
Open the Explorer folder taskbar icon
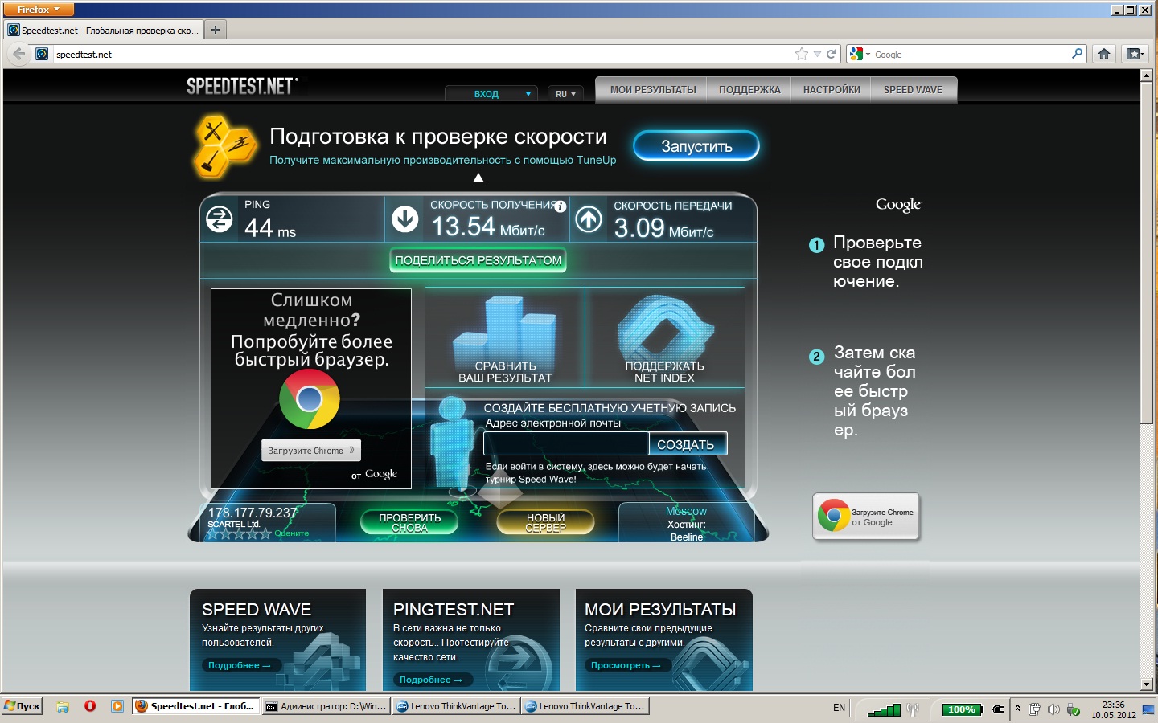pyautogui.click(x=63, y=706)
